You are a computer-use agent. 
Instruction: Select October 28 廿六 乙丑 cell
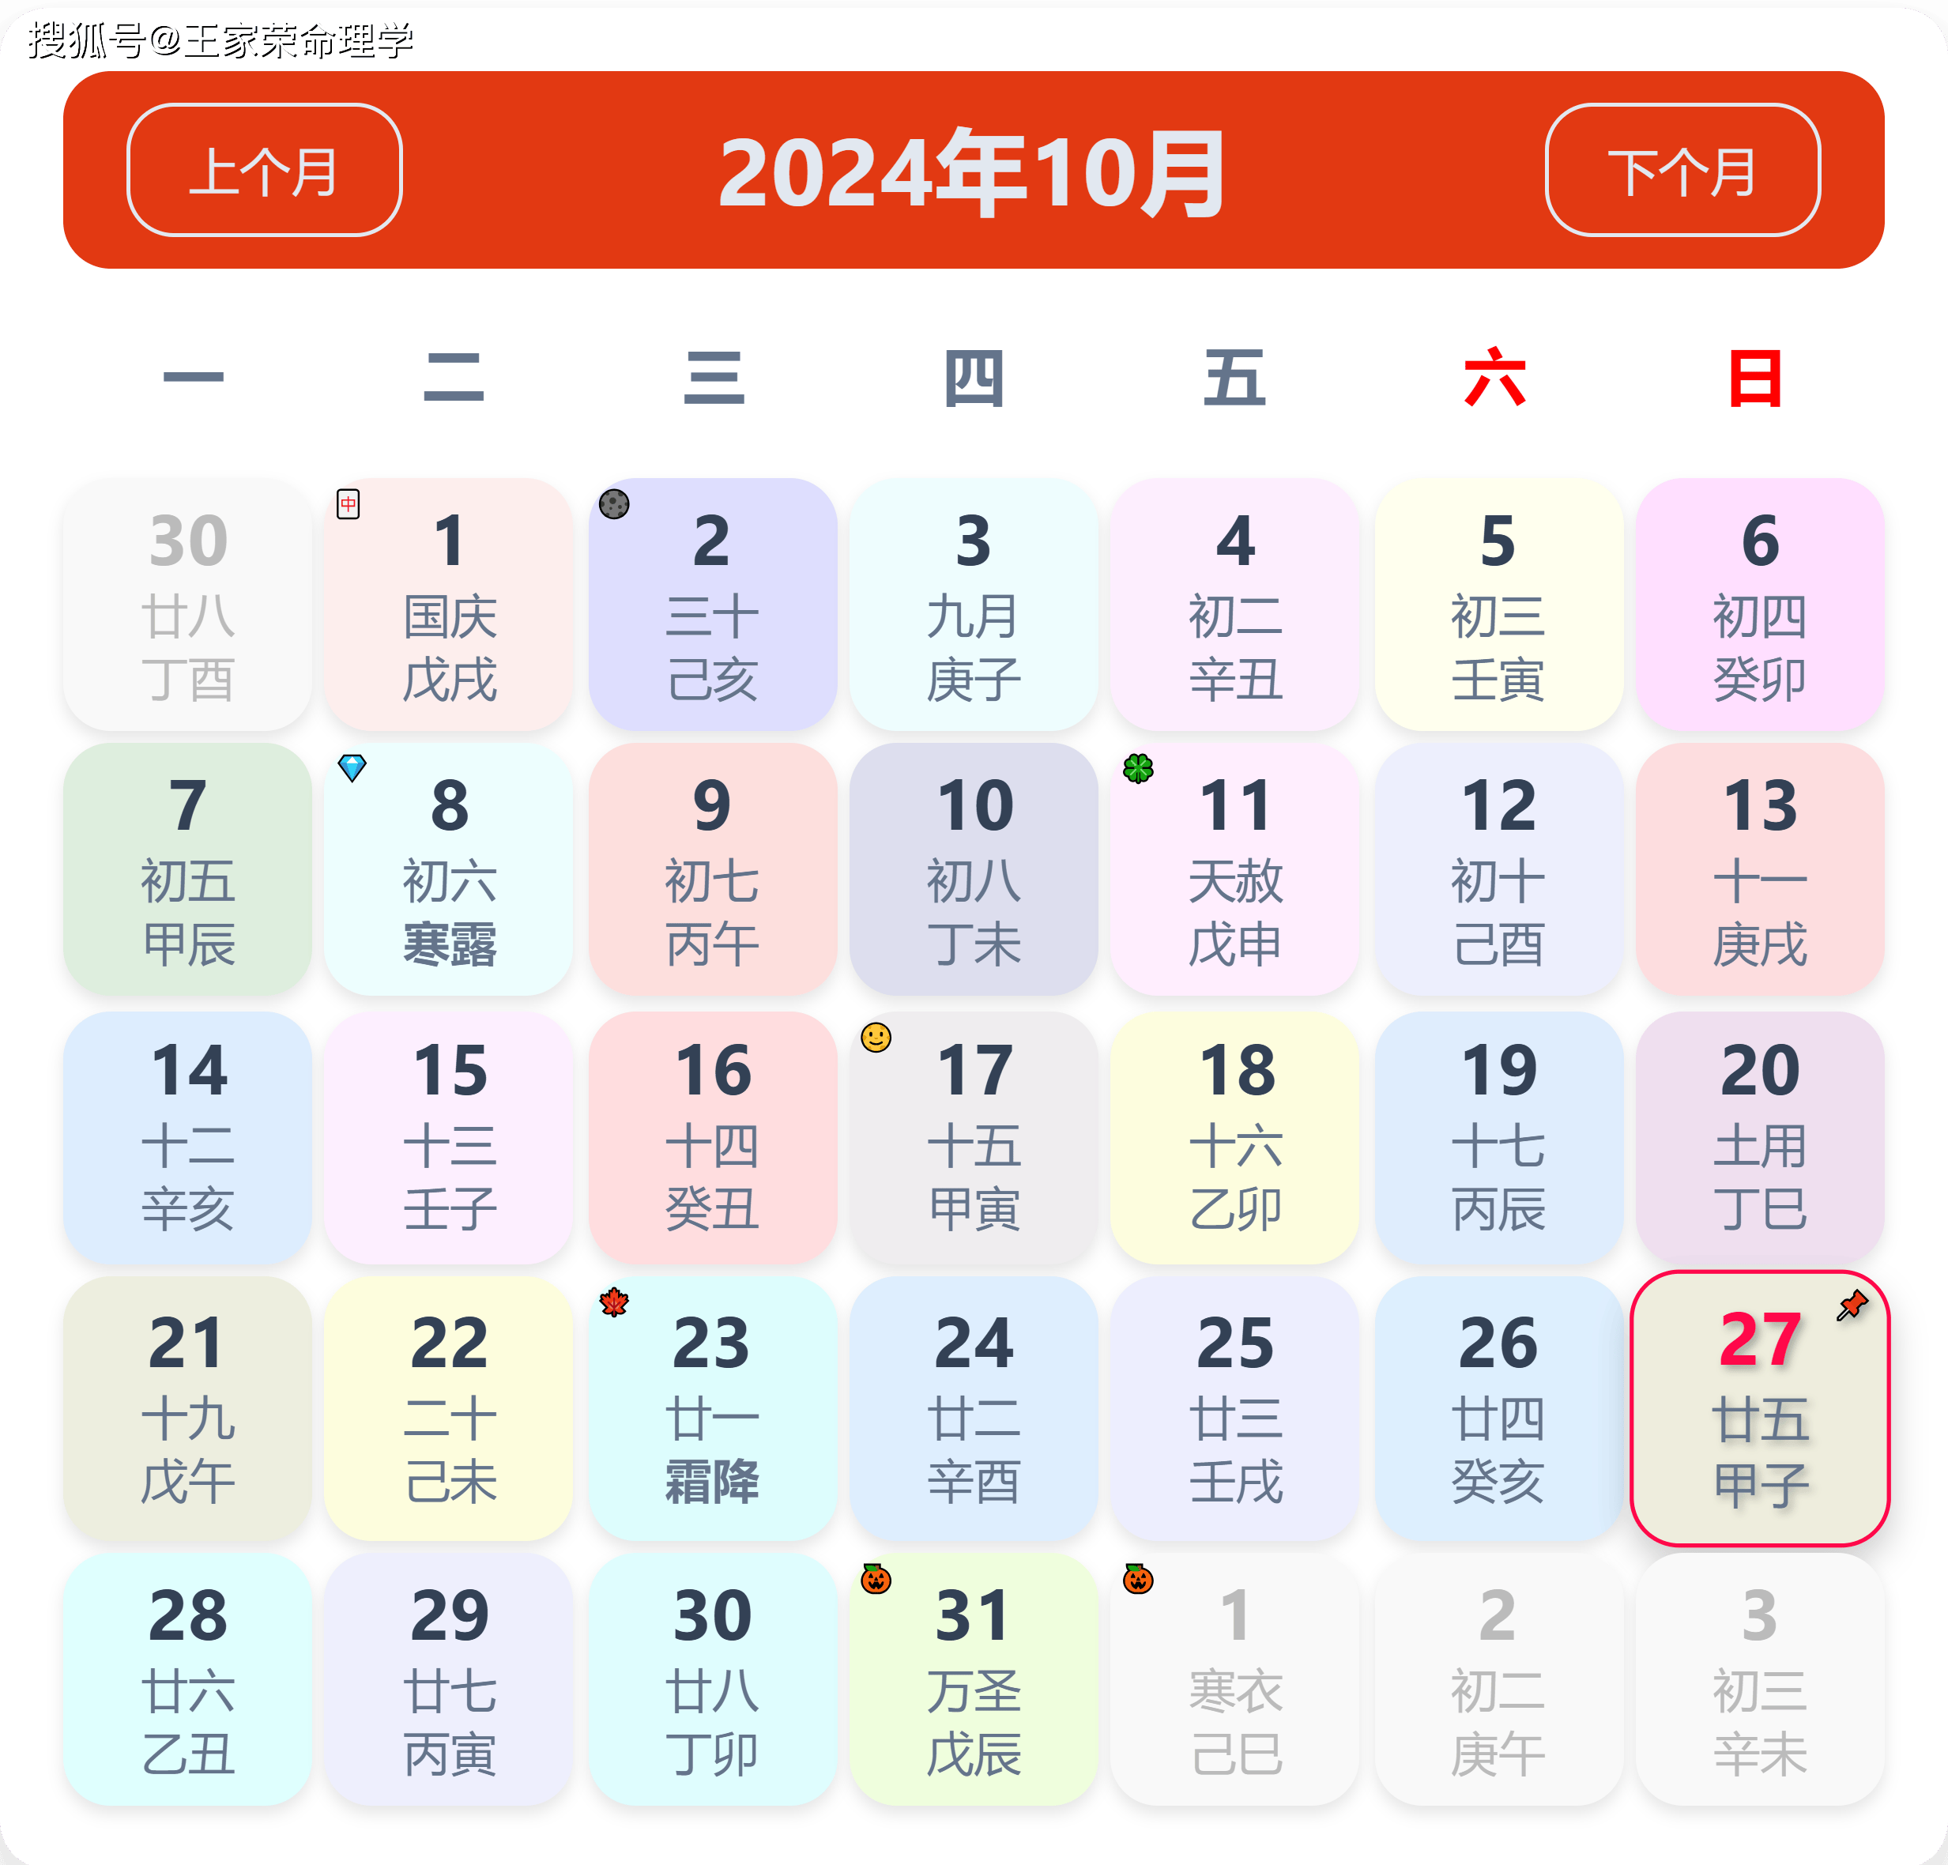point(188,1679)
